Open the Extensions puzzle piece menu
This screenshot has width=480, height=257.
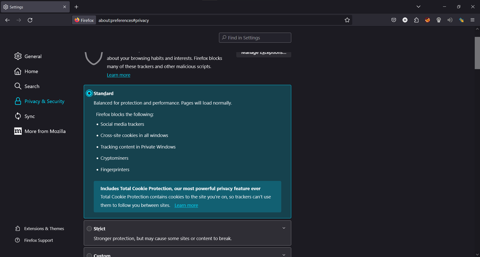click(416, 20)
